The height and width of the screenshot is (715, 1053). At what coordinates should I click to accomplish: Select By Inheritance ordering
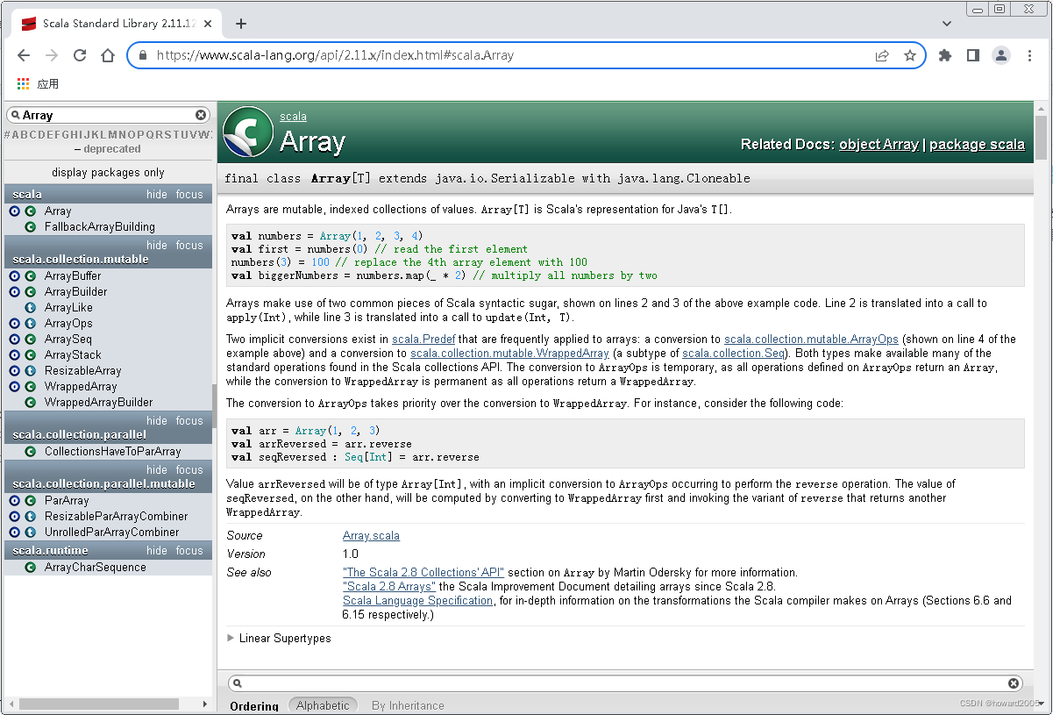[x=408, y=705]
